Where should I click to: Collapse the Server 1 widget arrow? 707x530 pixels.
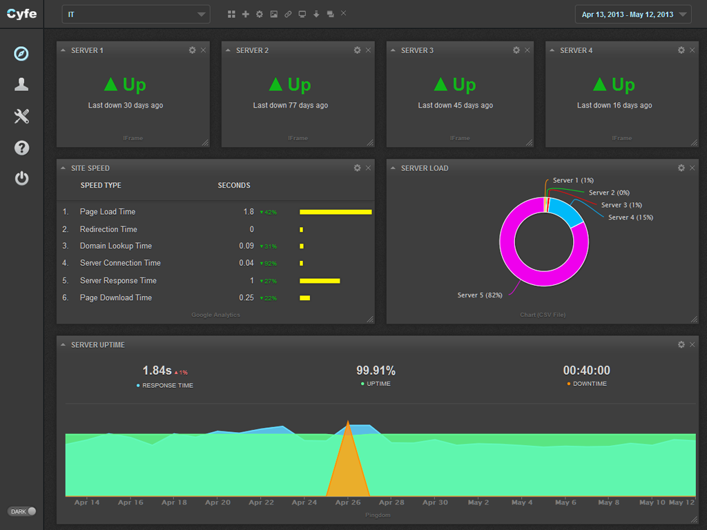click(64, 50)
